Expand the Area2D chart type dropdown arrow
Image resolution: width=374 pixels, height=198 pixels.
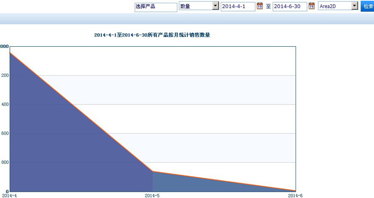tap(355, 6)
